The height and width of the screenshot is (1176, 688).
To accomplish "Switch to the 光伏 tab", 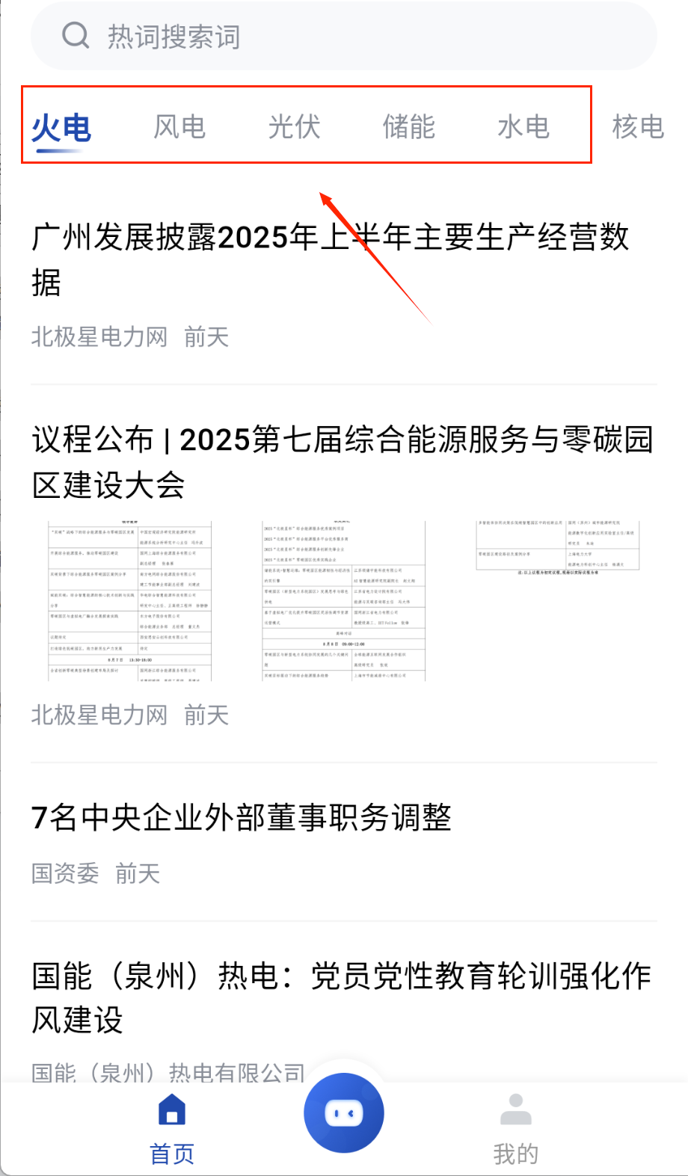I will (x=295, y=126).
